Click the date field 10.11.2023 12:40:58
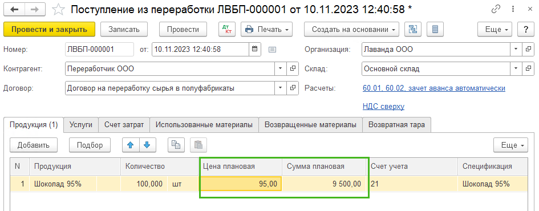 tap(200, 49)
